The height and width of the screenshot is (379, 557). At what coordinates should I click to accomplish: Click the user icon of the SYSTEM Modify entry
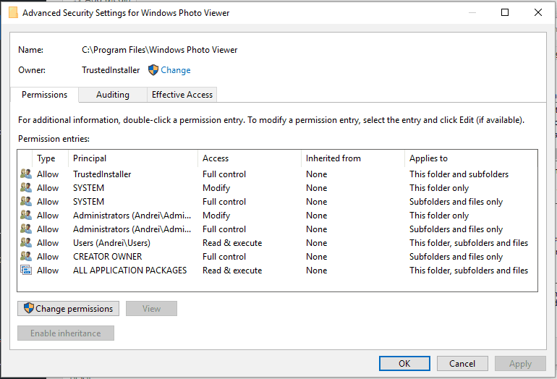click(x=26, y=187)
